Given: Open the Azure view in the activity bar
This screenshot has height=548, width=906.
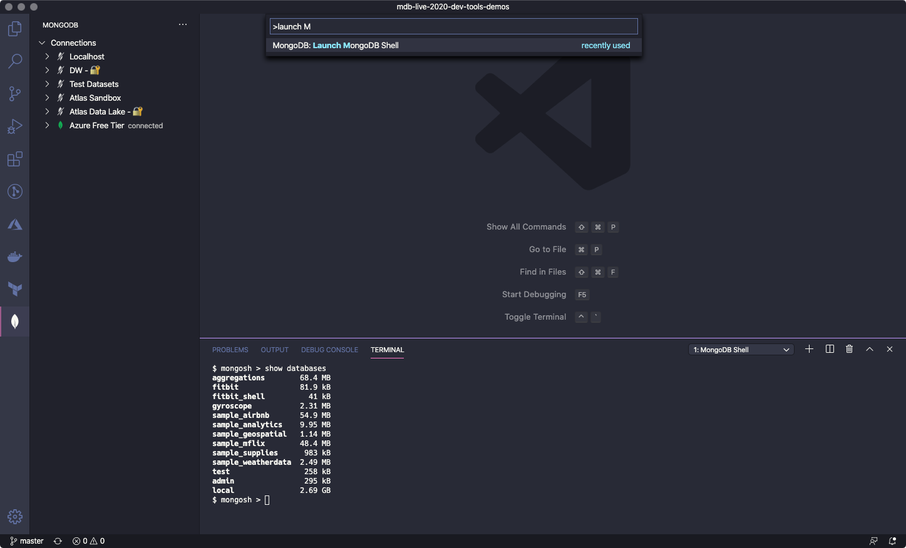Looking at the screenshot, I should point(14,224).
